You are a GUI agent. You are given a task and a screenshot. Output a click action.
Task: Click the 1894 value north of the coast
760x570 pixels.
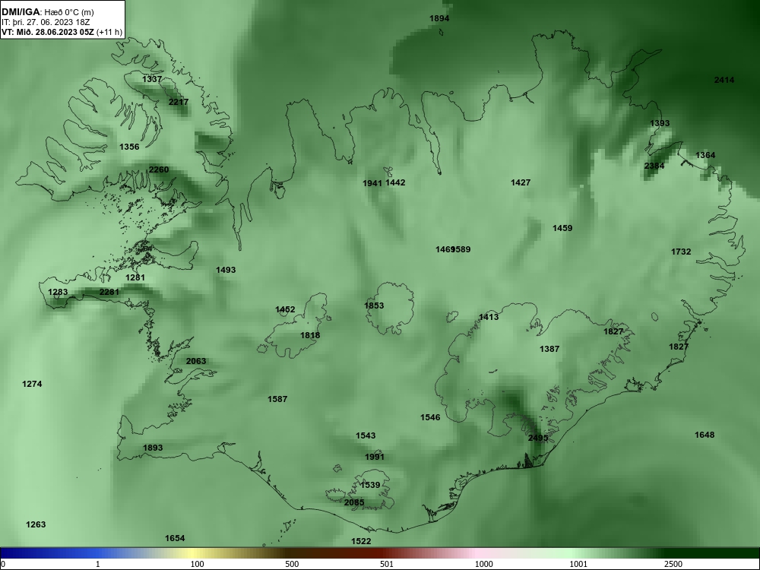[x=439, y=18]
